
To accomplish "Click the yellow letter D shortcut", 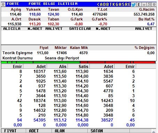I will [x=104, y=5].
